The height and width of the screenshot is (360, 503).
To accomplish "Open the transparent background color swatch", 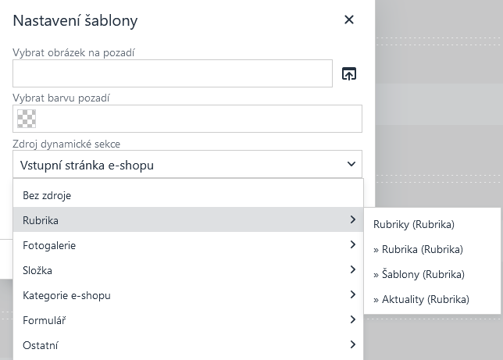I will pyautogui.click(x=27, y=119).
